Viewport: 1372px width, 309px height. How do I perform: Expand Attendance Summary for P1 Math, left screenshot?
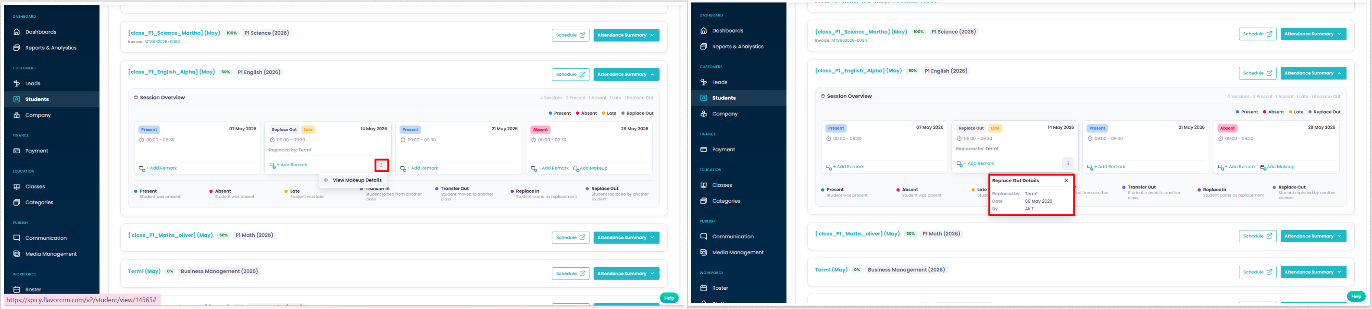tap(626, 237)
